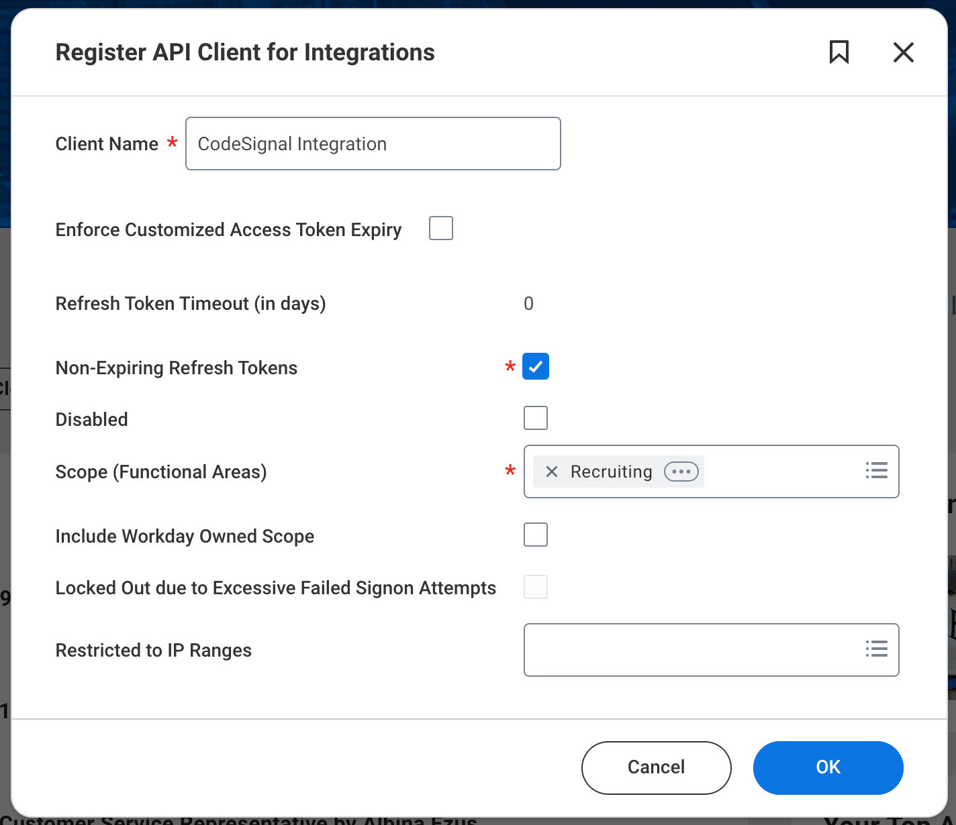Viewport: 956px width, 825px height.
Task: Select the Register API Client for Integrations title
Action: (x=245, y=52)
